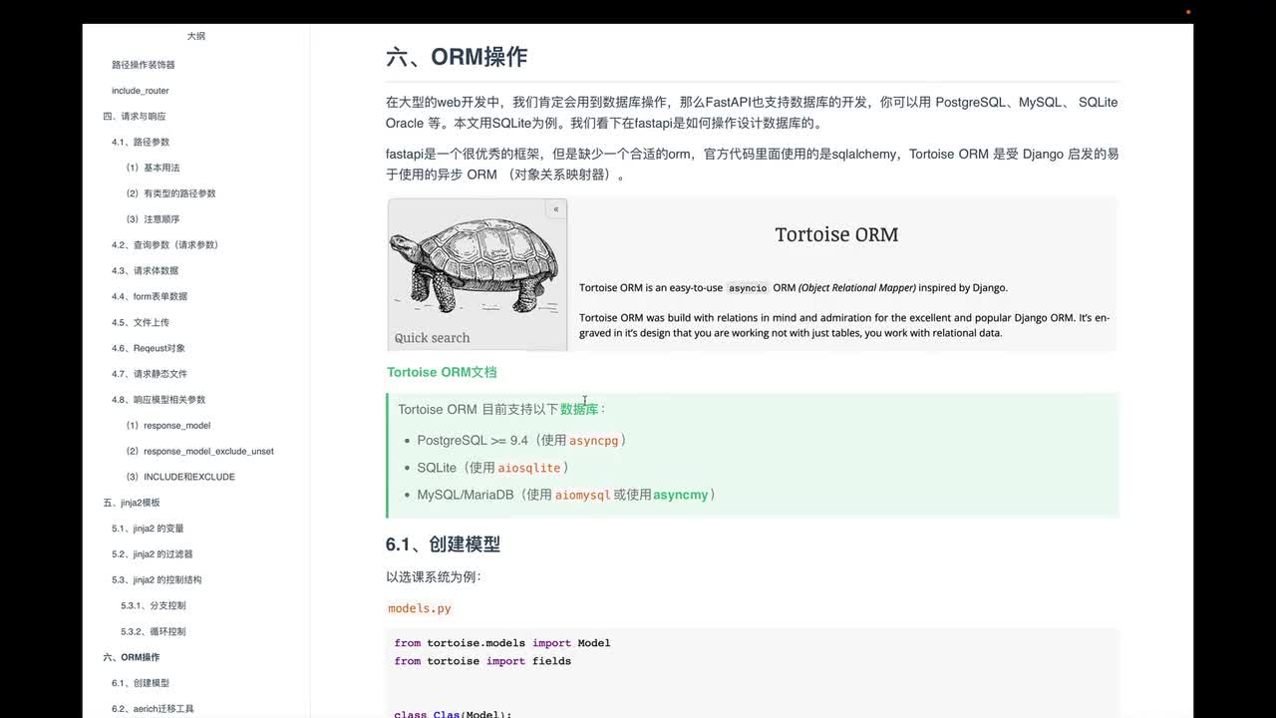The height and width of the screenshot is (718, 1276).
Task: Select 六、ORM操作 in the outline
Action: 132,657
